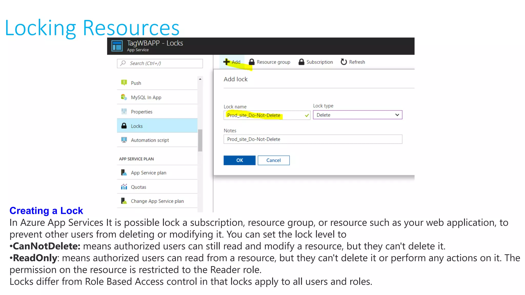The image size is (525, 295).
Task: Click the green validation checkmark in Lock name
Action: tap(307, 115)
